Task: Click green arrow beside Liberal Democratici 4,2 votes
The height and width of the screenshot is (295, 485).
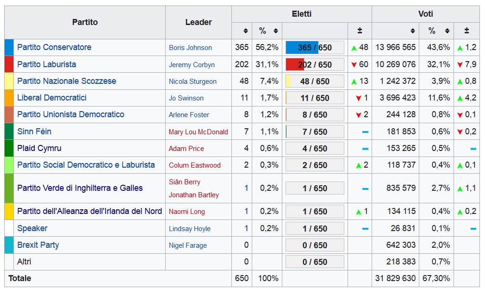Action: pyautogui.click(x=460, y=98)
